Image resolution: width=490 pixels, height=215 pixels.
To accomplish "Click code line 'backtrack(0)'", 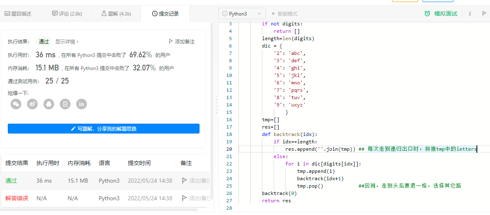I will click(x=279, y=193).
